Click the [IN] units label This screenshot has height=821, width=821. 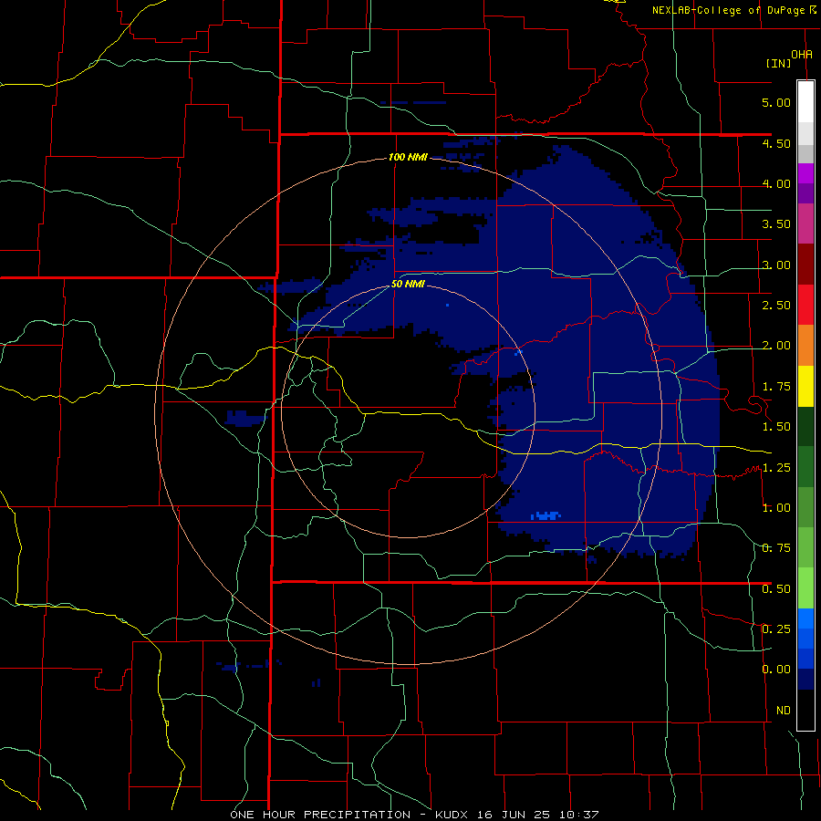tap(778, 63)
